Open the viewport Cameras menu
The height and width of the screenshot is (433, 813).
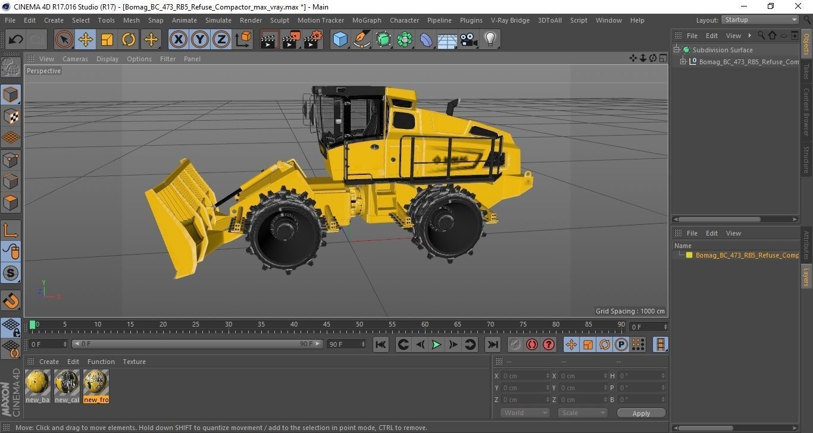75,59
